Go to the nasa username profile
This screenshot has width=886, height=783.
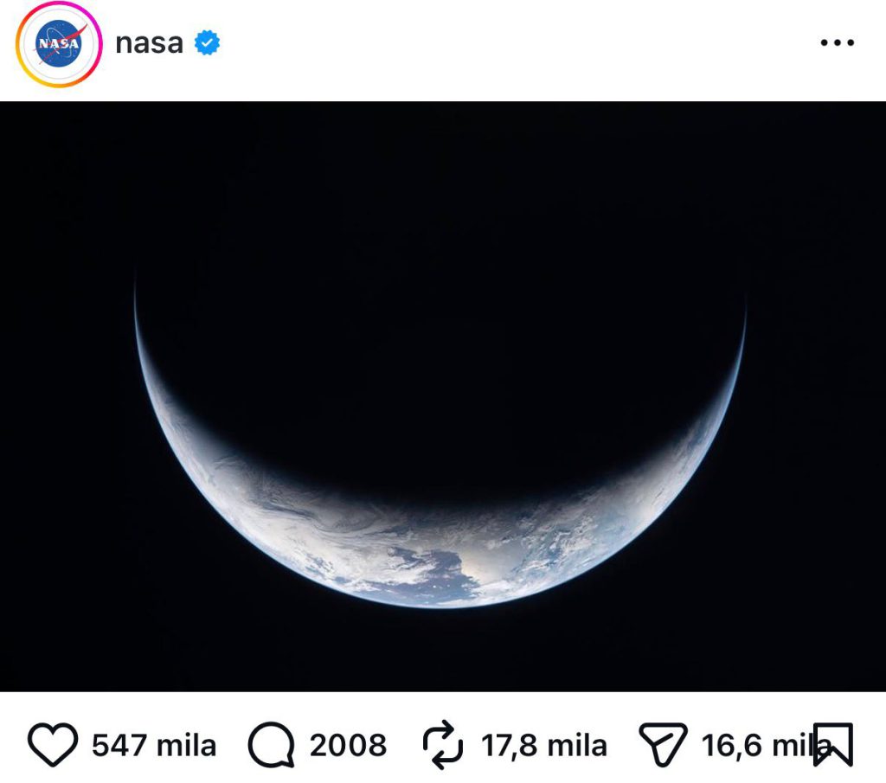149,43
